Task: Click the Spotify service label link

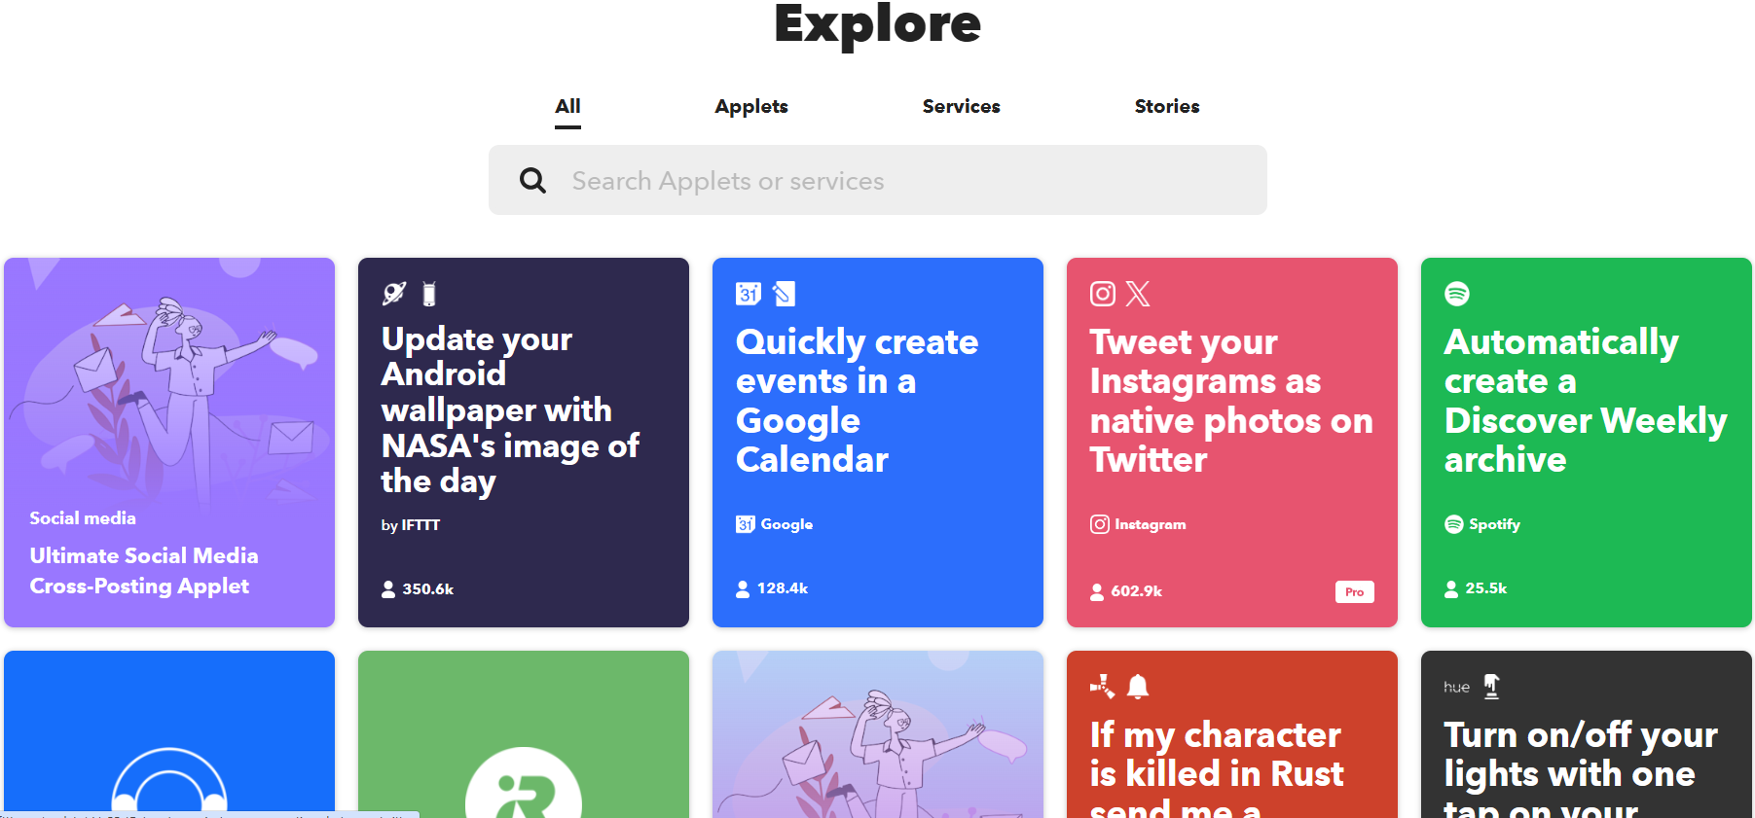Action: click(1483, 524)
